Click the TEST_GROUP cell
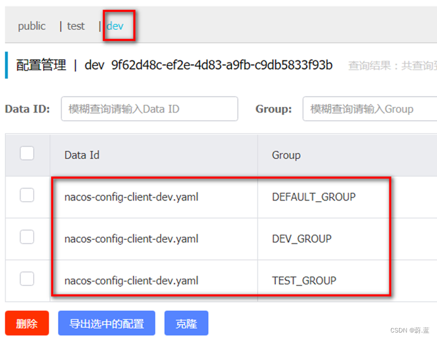The image size is (437, 338). point(304,280)
